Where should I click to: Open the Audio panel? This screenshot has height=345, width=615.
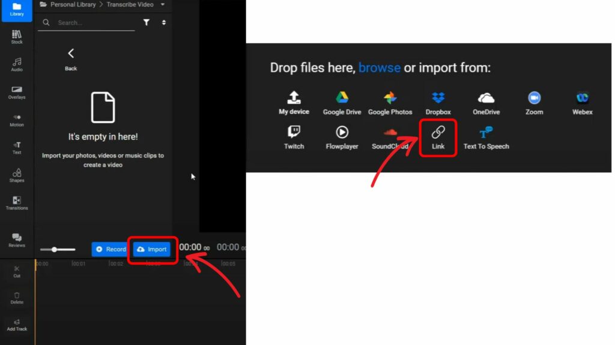pyautogui.click(x=16, y=64)
